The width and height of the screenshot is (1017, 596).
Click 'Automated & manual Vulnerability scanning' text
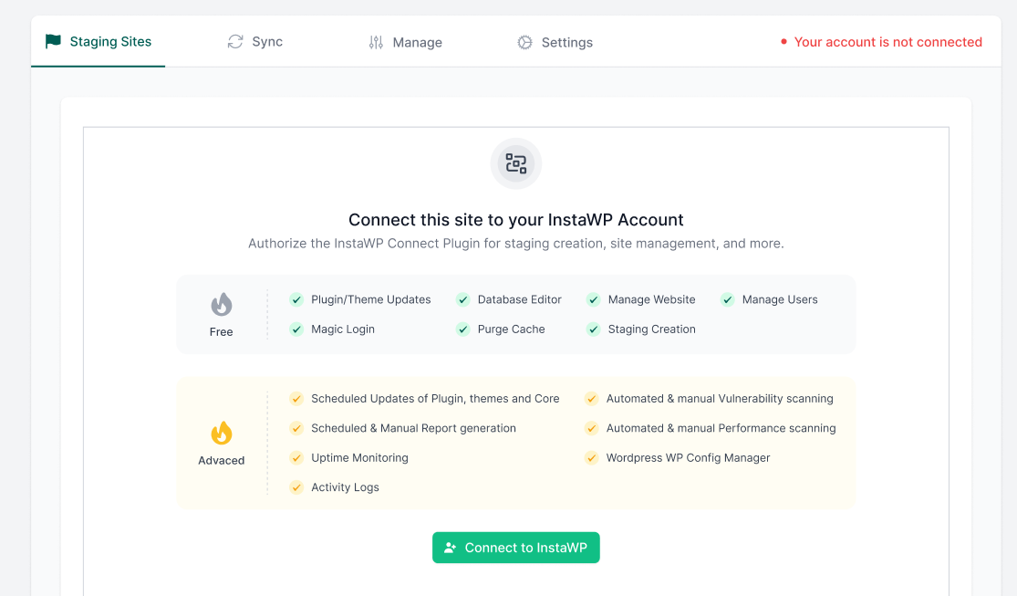coord(720,399)
